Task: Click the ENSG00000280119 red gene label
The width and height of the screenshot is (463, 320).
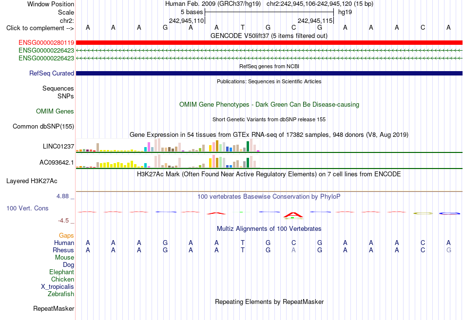Action: click(46, 43)
